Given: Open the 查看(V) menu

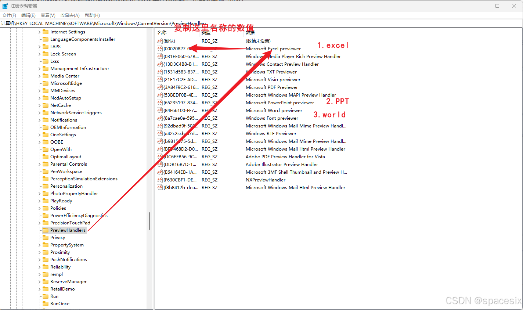Looking at the screenshot, I should pyautogui.click(x=48, y=15).
